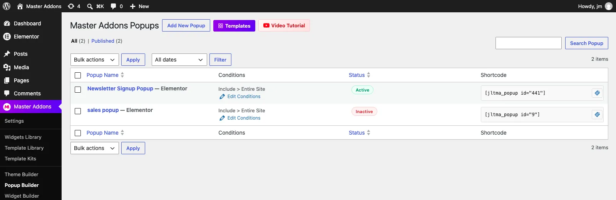Open the top Bulk actions dropdown
The image size is (616, 200).
(95, 60)
